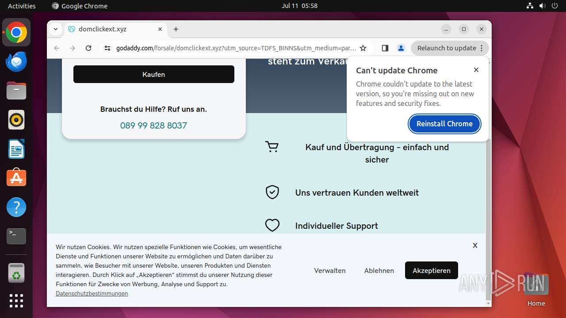This screenshot has width=566, height=318.
Task: Open the Files manager in dock
Action: point(16,91)
